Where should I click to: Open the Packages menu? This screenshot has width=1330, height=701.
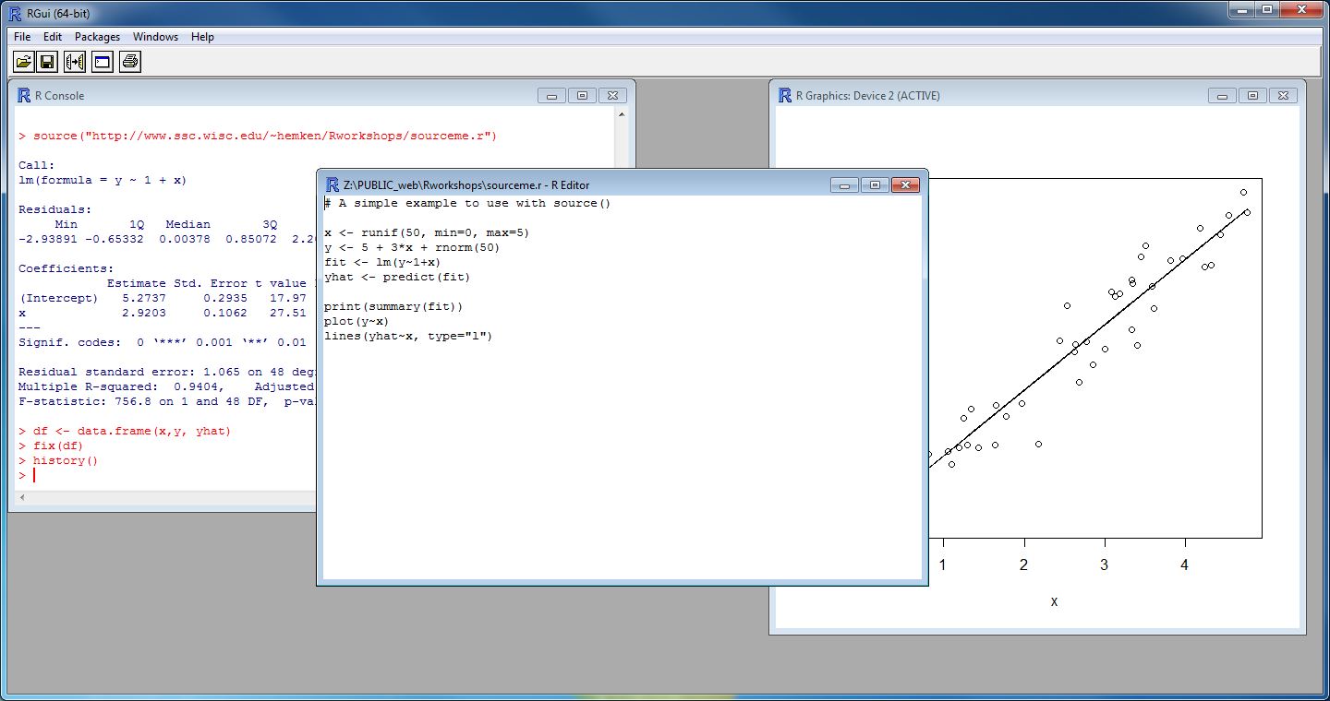tap(97, 37)
